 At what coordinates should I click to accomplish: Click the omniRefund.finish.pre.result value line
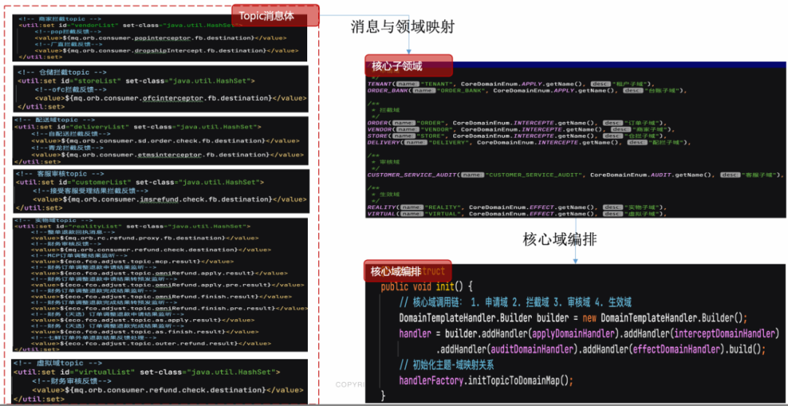[169, 308]
